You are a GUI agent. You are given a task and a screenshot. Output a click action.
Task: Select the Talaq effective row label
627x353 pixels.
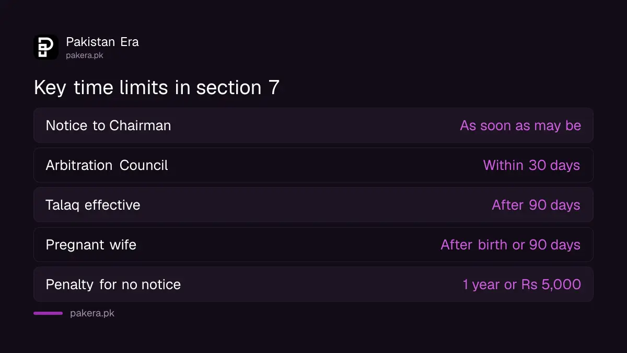[93, 205]
